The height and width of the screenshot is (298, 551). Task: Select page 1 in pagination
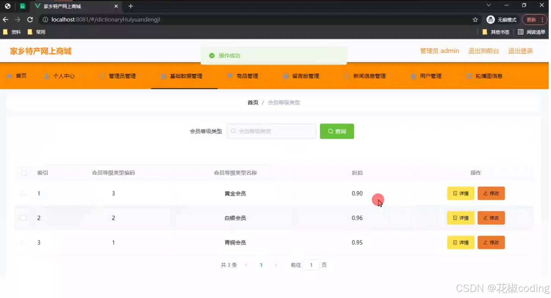pos(261,265)
